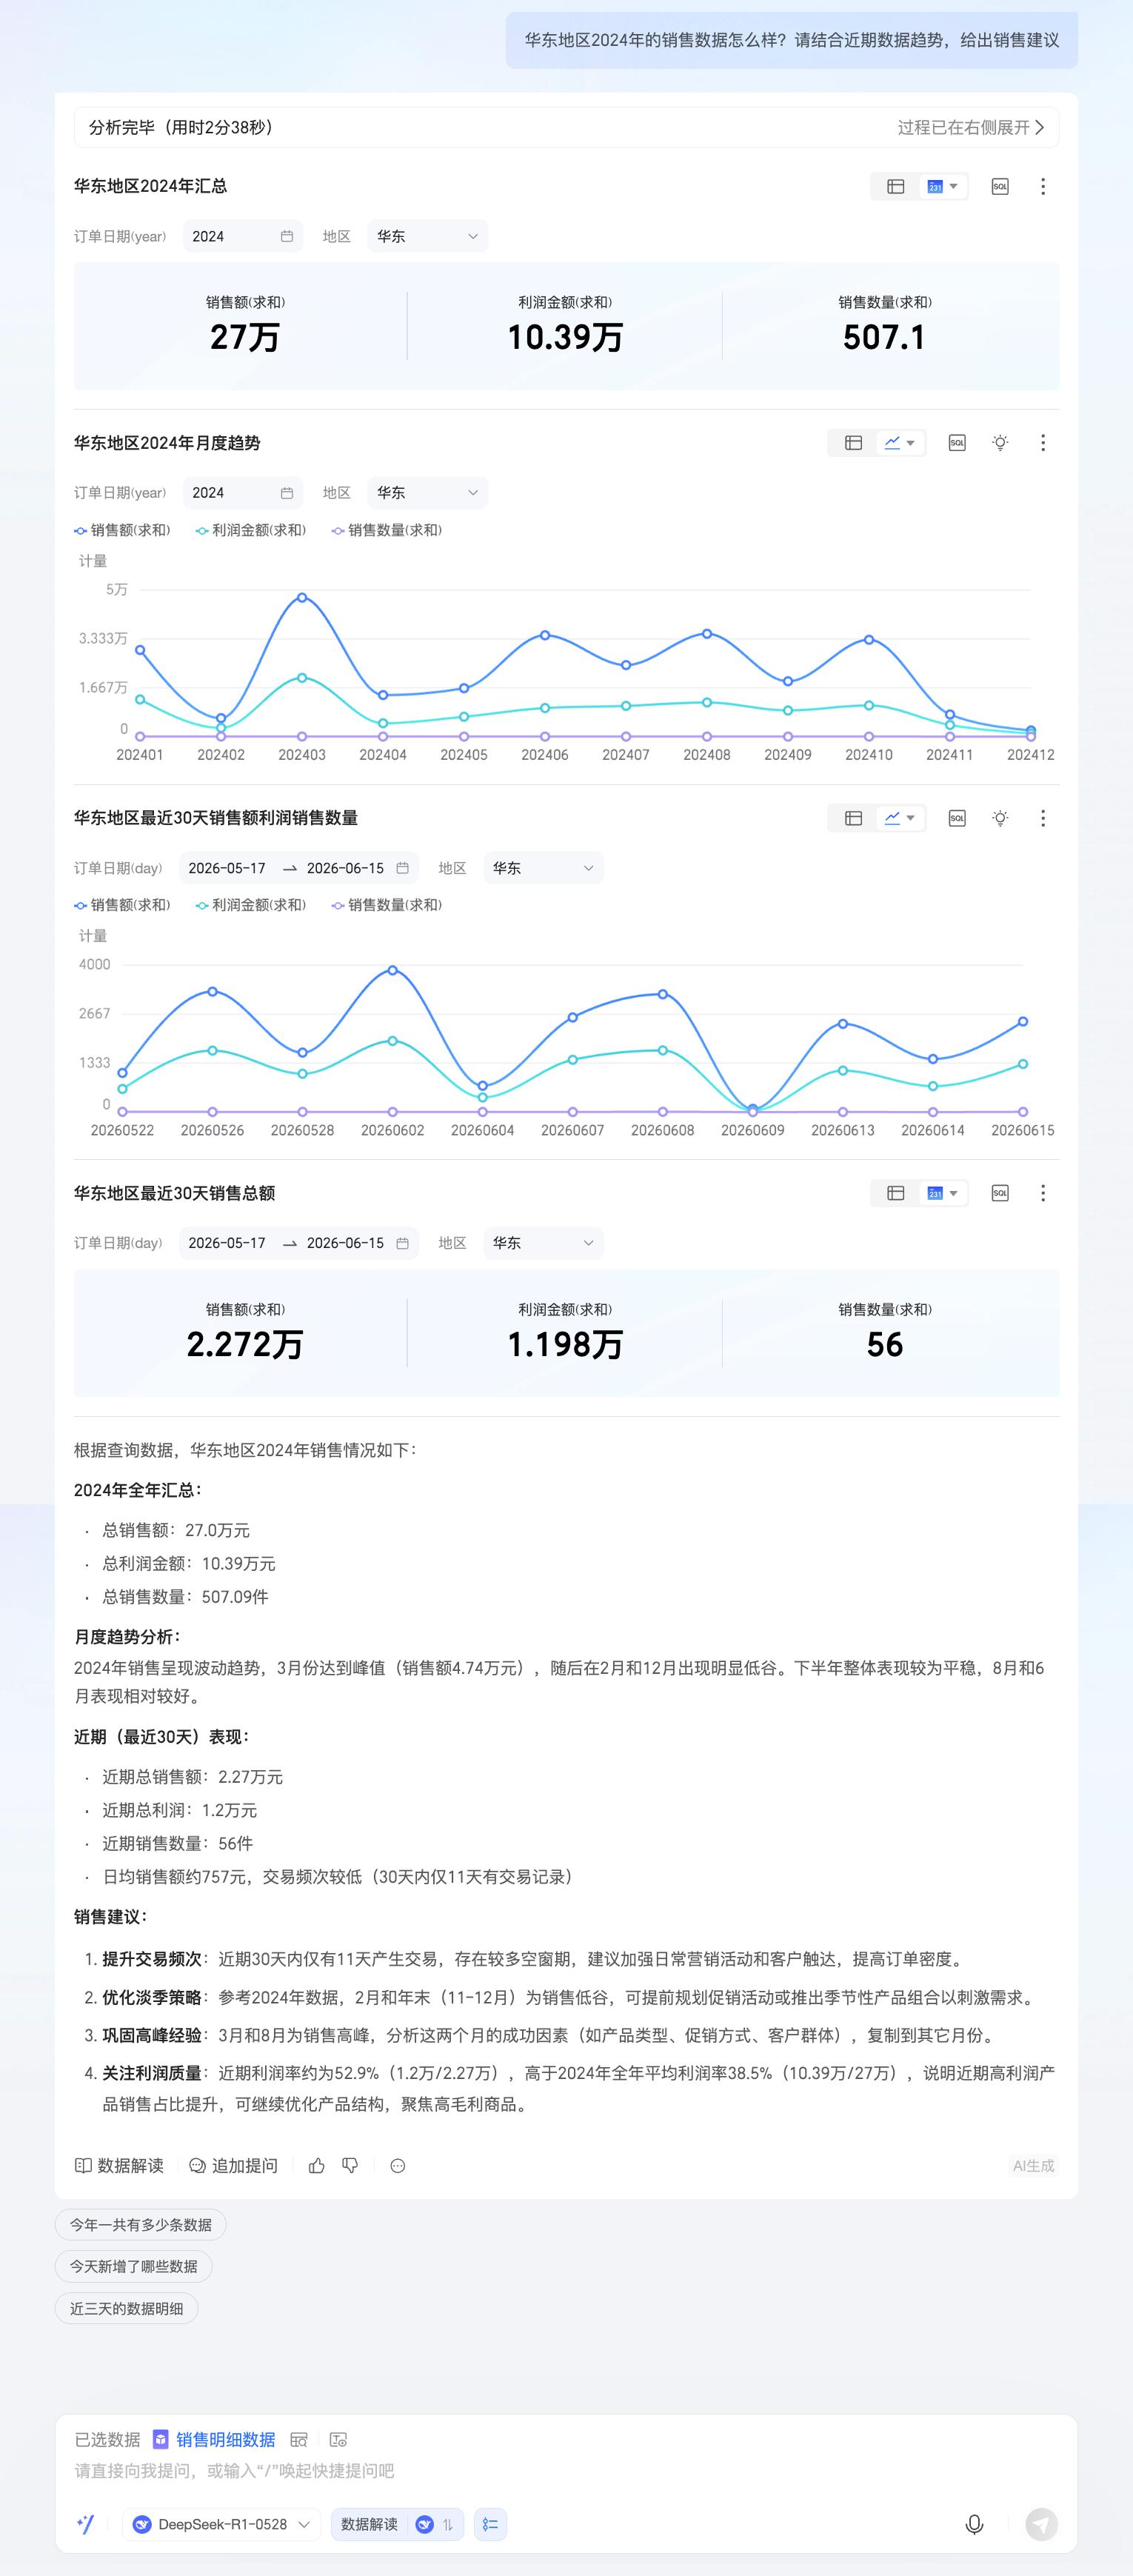
Task: Click dataset settings icon next to preview icon
Action: 338,2440
